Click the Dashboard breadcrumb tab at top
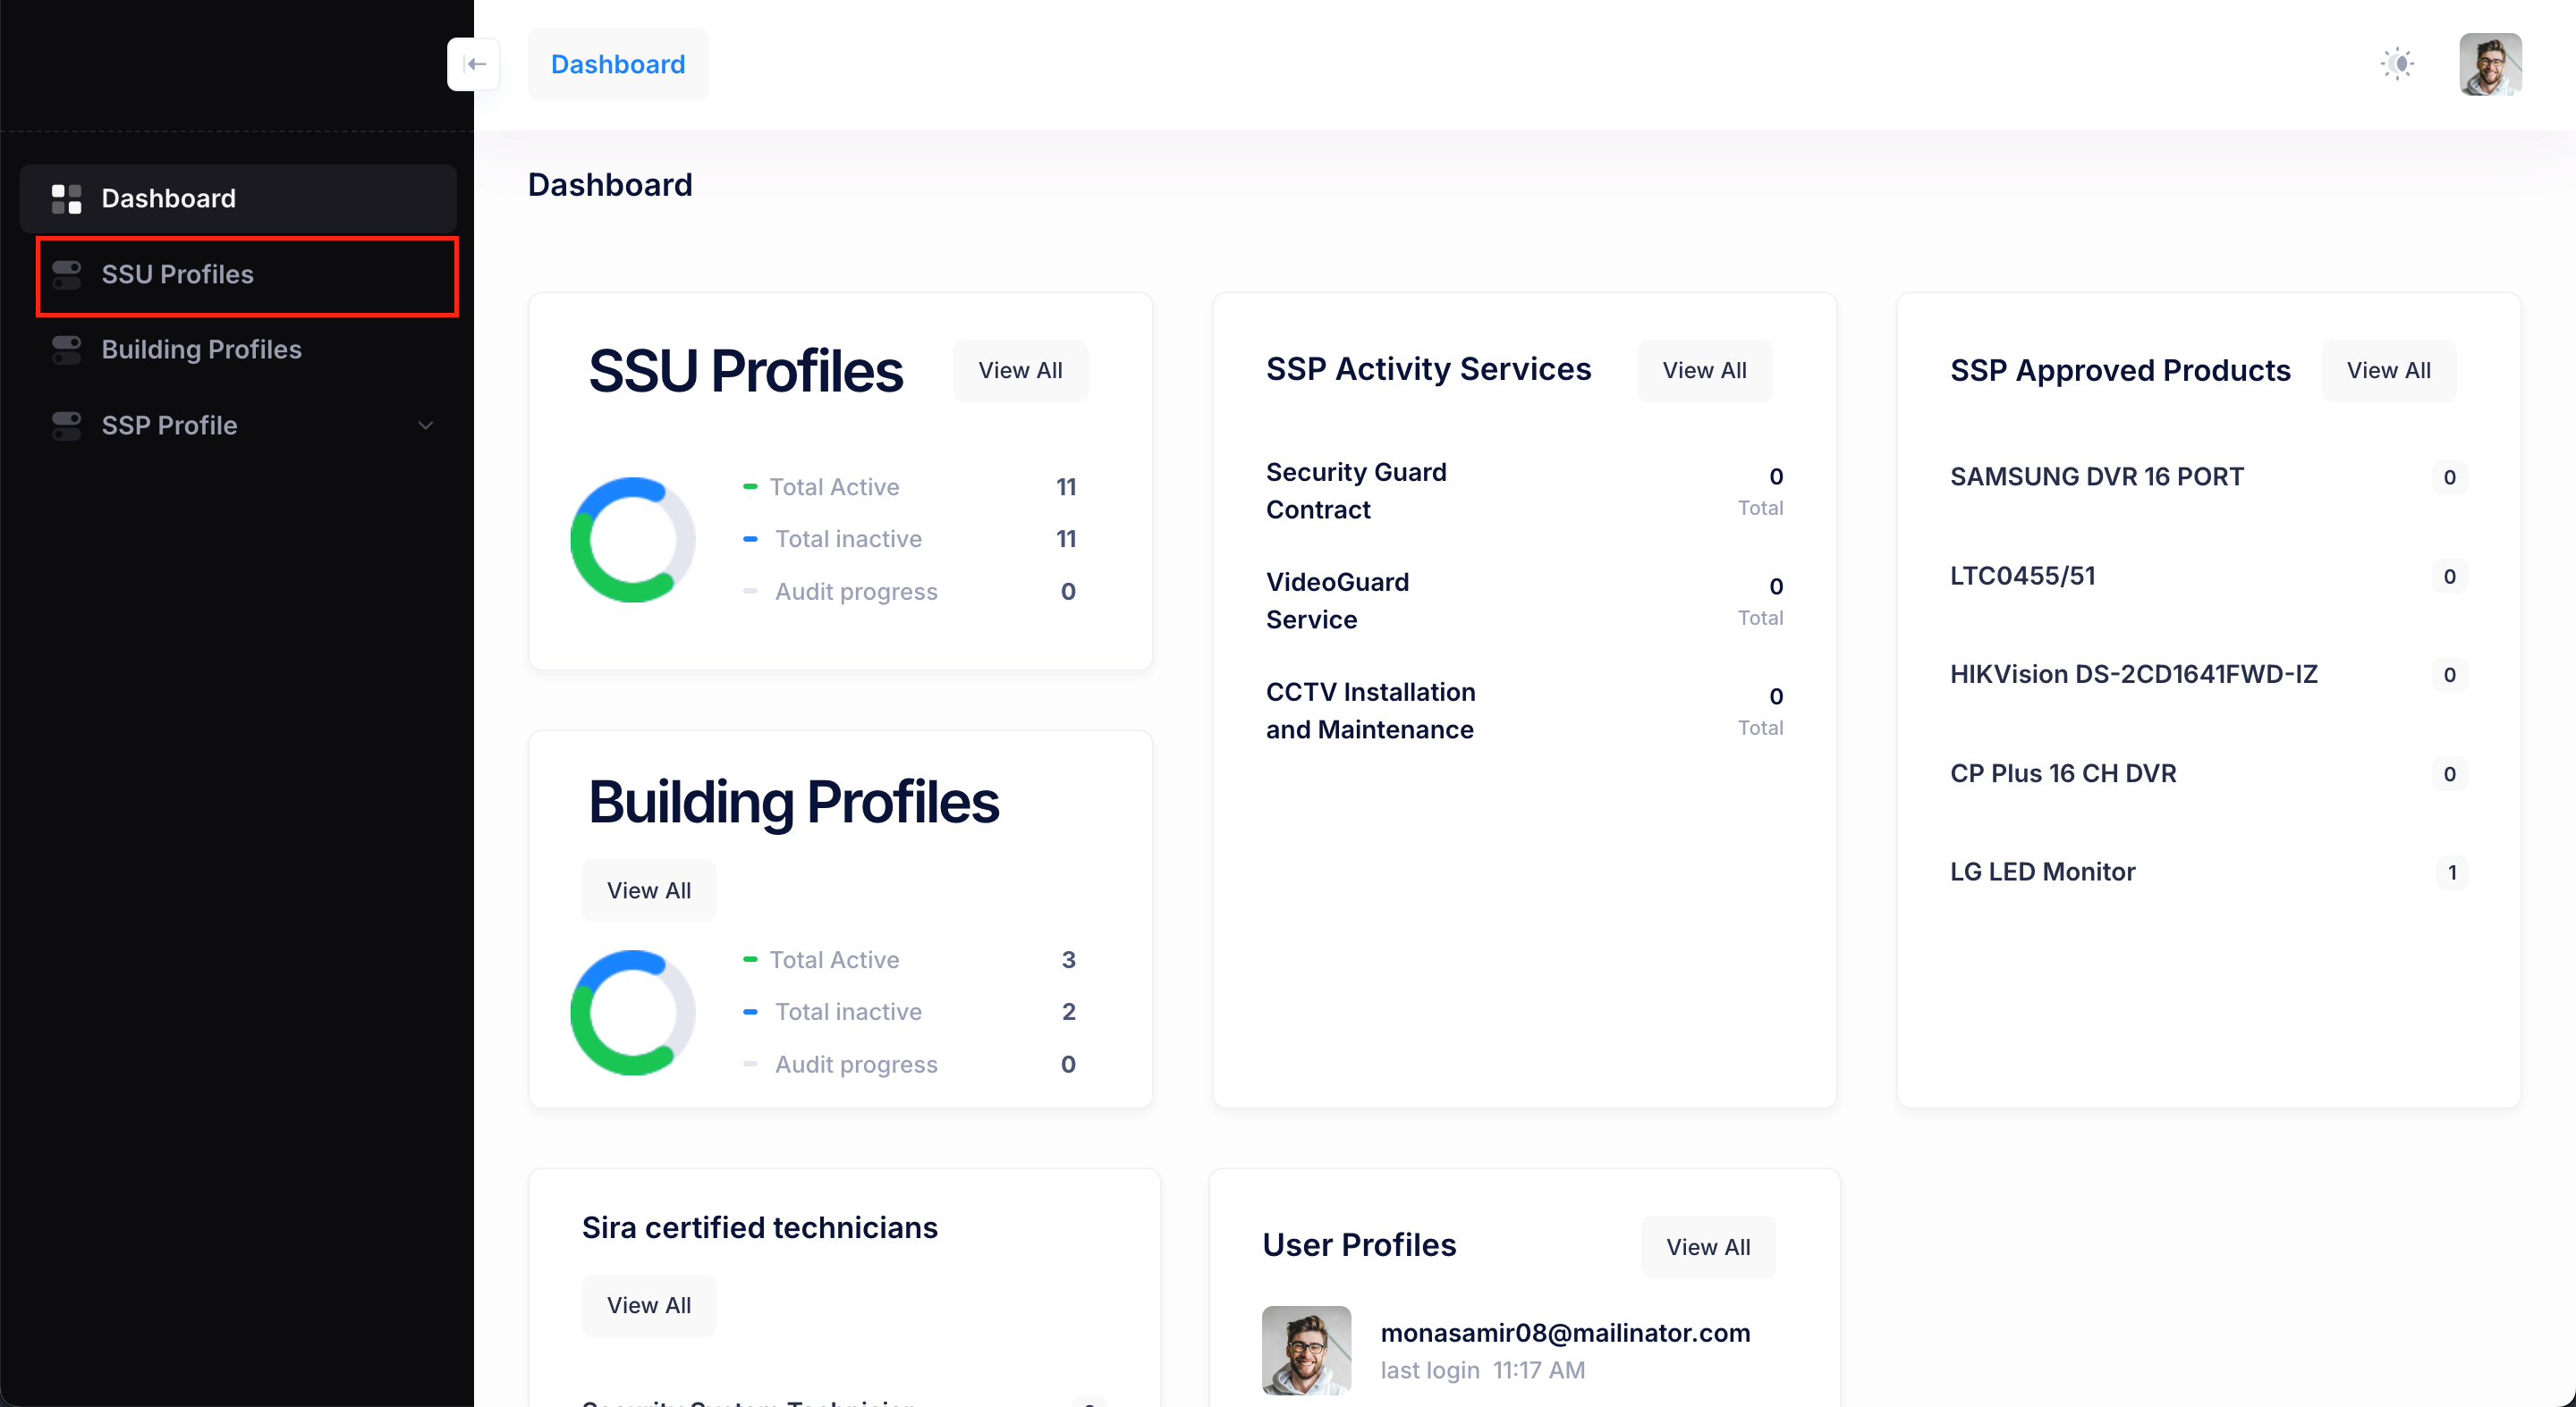This screenshot has height=1407, width=2576. coord(618,63)
